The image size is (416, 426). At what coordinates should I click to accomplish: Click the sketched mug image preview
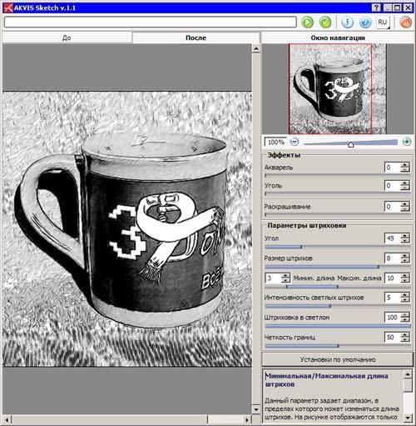pos(127,229)
